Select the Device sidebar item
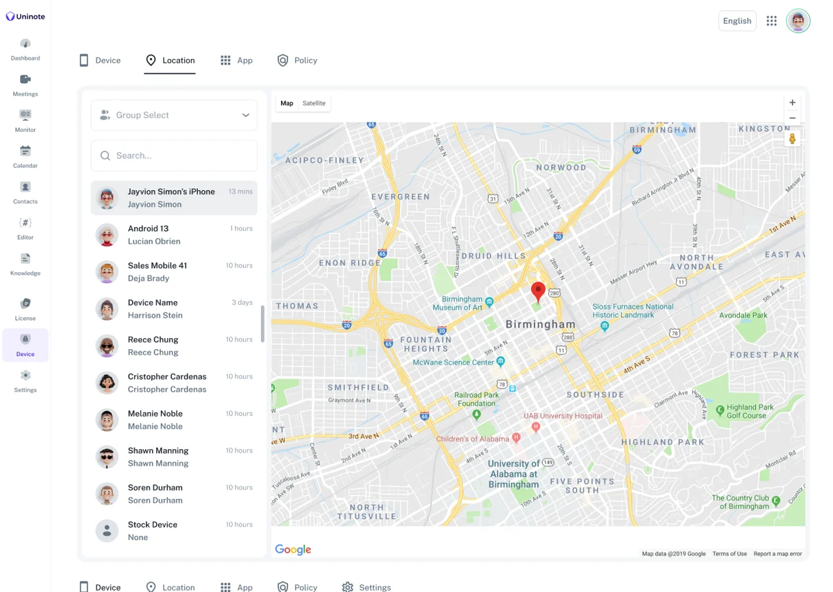Viewport: 833px width, 592px height. (x=25, y=346)
